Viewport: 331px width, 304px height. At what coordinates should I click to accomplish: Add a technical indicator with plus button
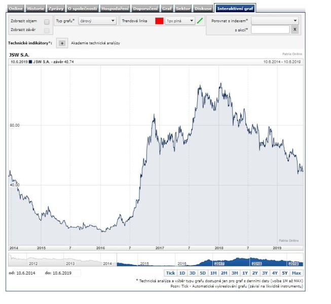[x=62, y=44]
